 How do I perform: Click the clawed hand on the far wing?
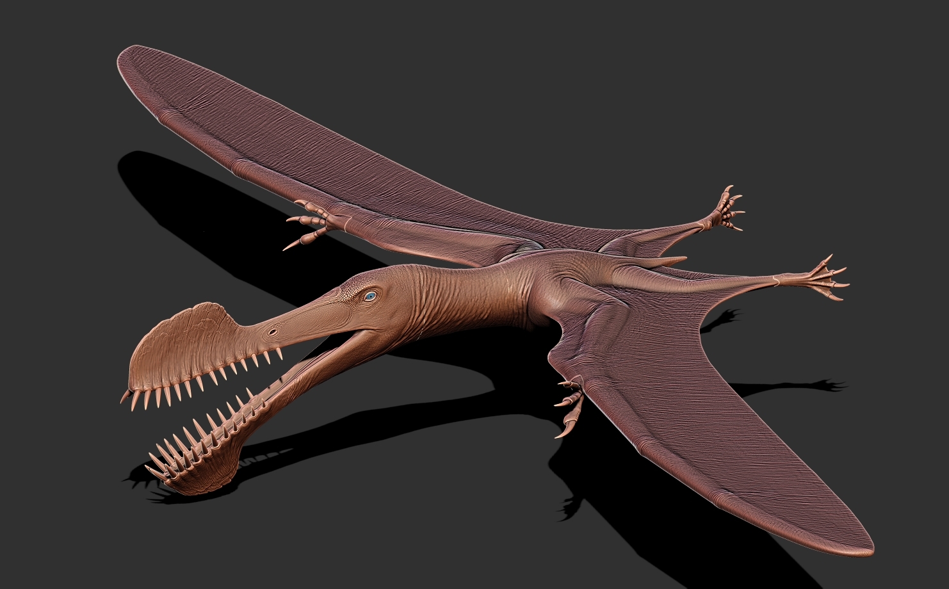[x=314, y=224]
